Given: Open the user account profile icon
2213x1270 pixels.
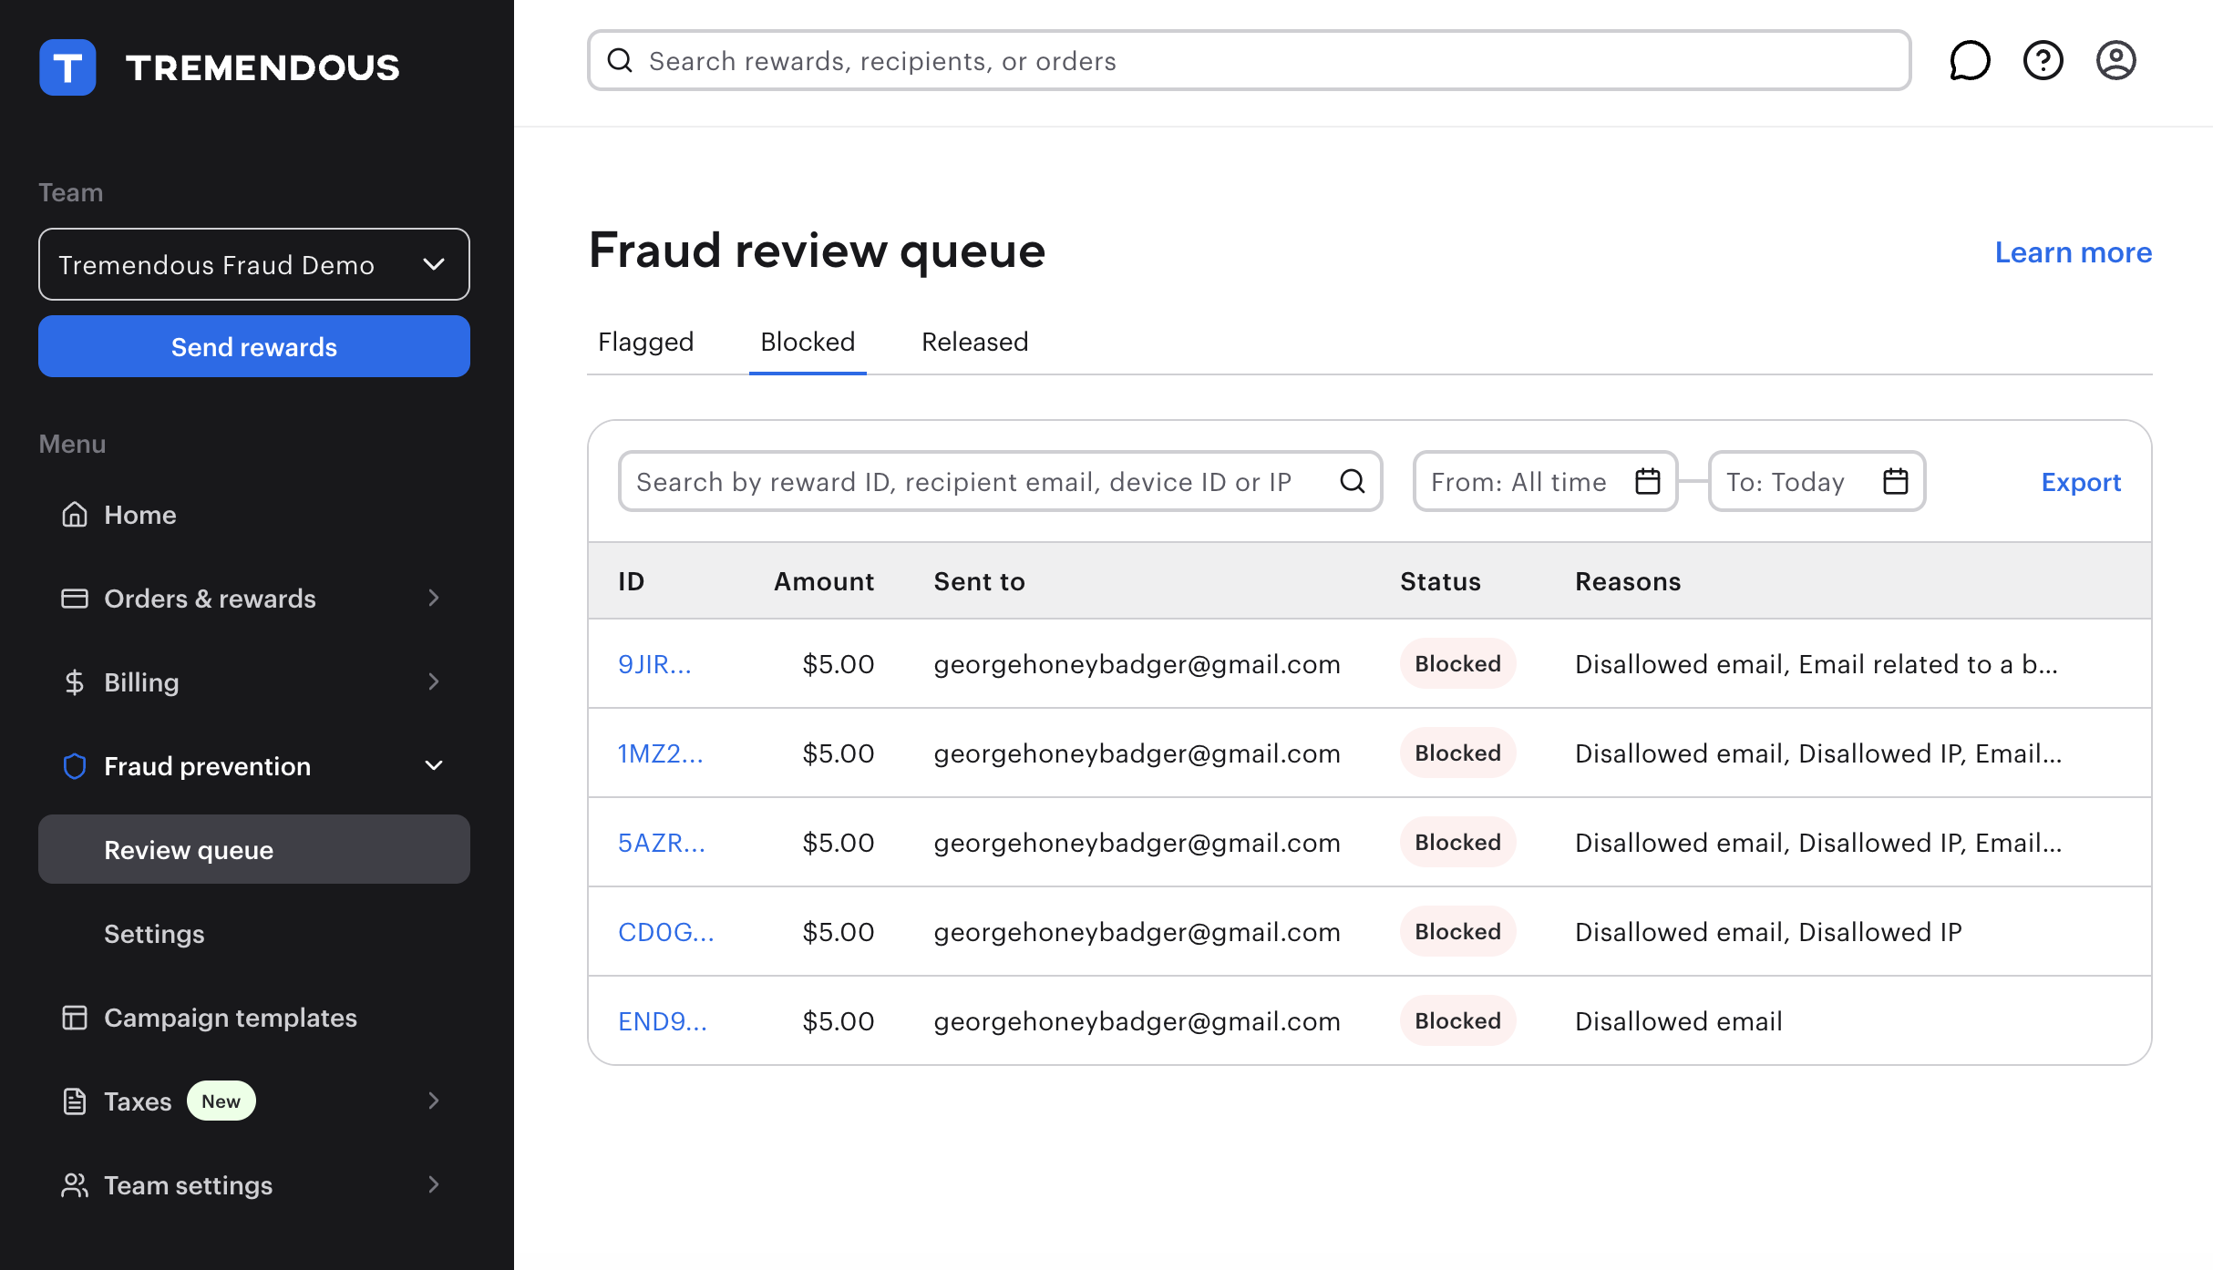Looking at the screenshot, I should click(2115, 61).
